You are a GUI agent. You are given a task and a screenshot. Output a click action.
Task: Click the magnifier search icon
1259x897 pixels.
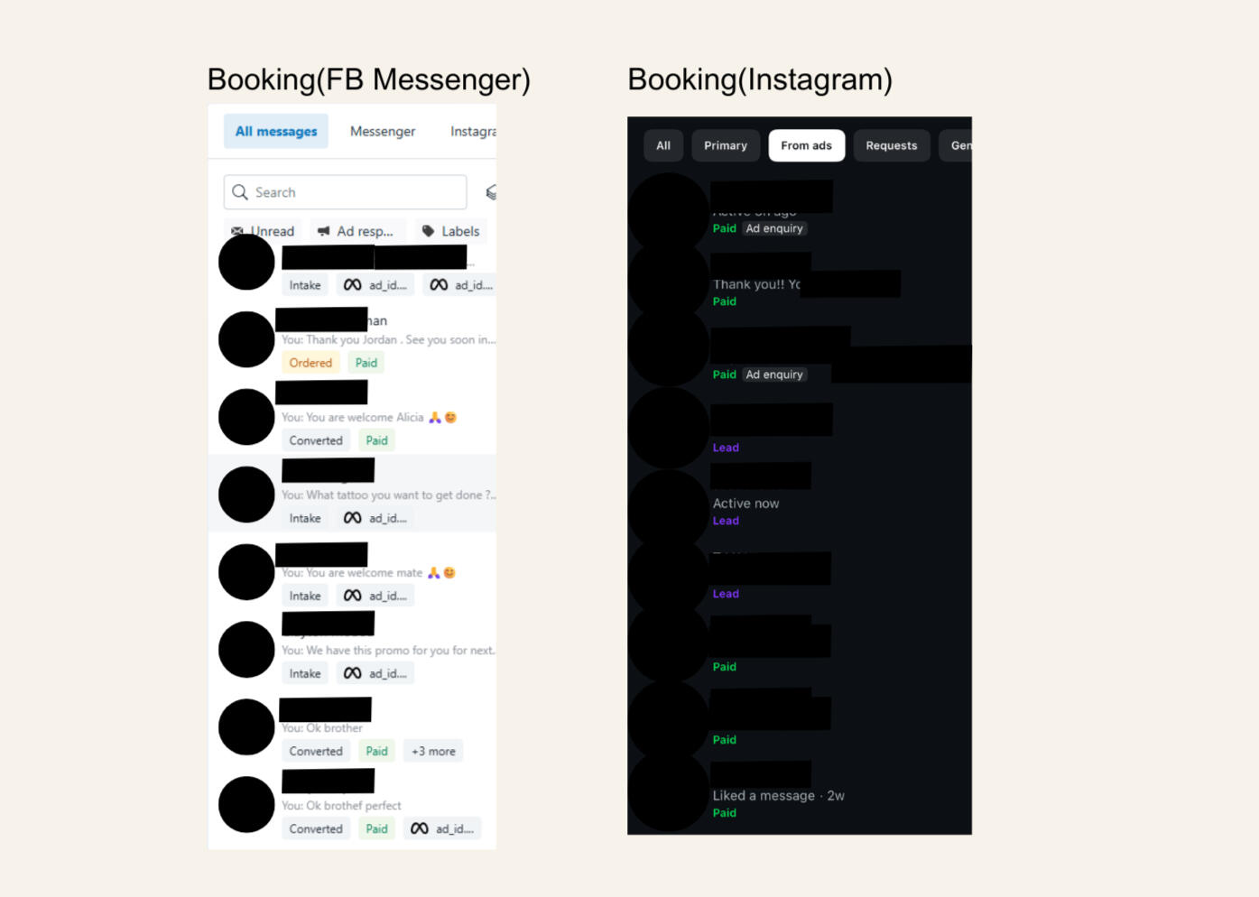240,192
